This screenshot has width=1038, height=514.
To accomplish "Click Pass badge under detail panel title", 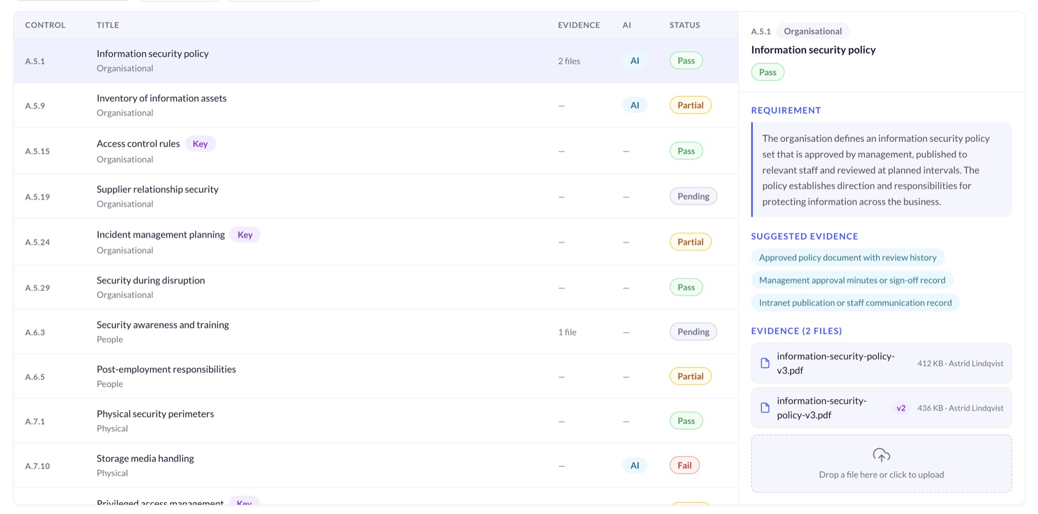I will 768,72.
